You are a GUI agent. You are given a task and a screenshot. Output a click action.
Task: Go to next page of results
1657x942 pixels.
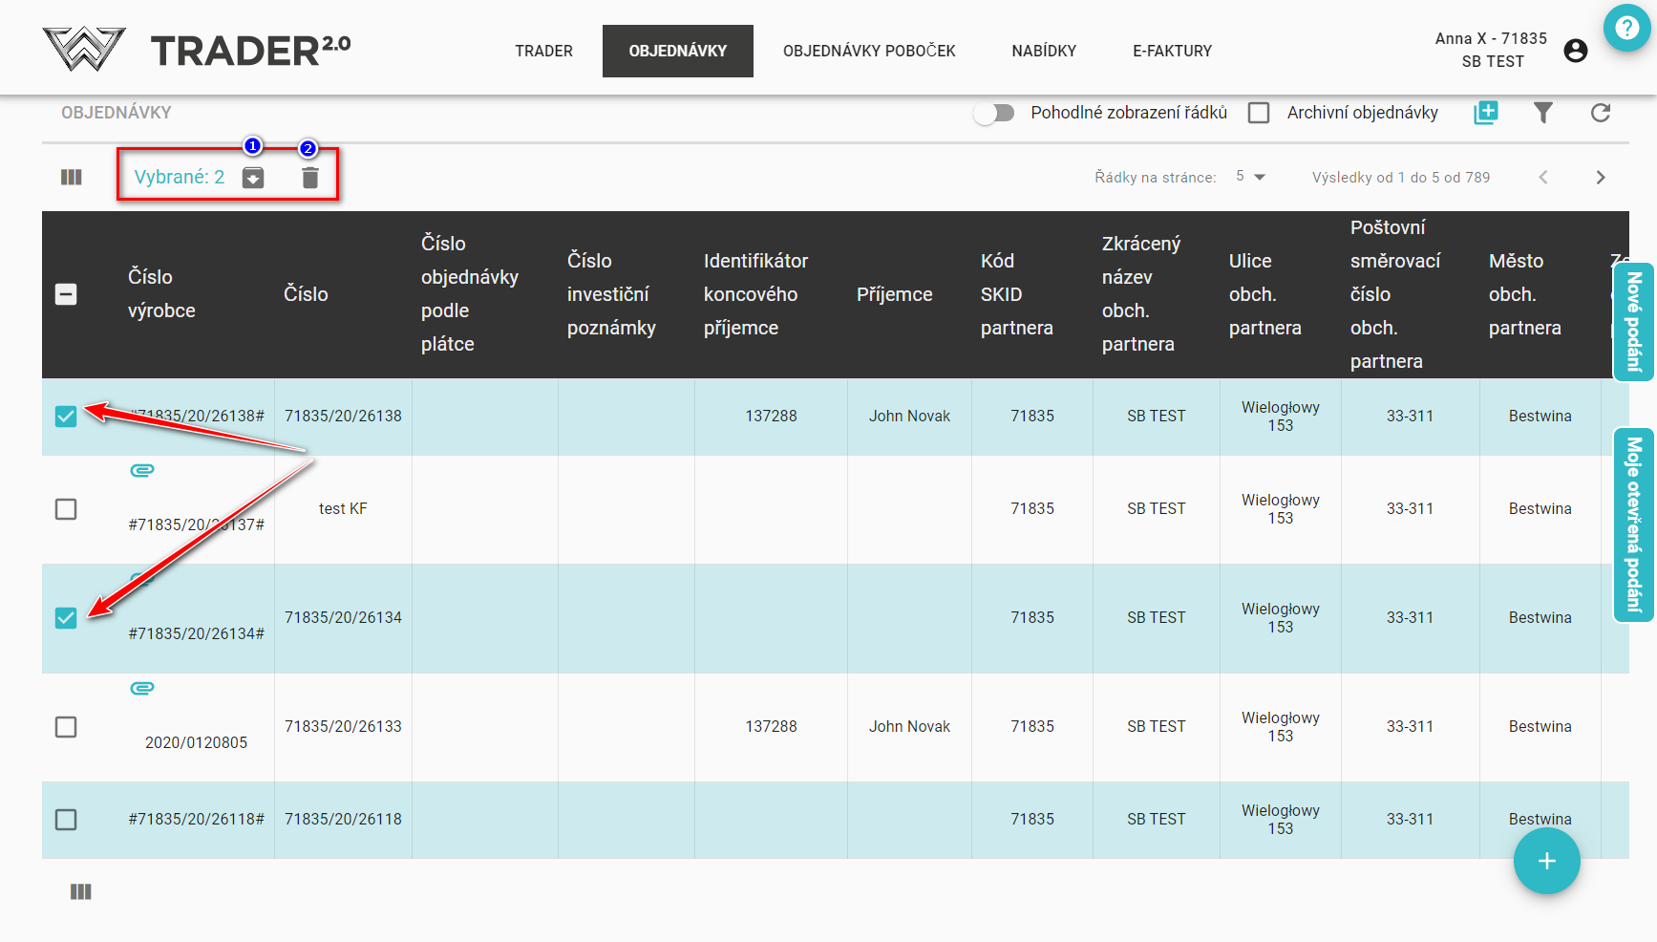(1601, 178)
